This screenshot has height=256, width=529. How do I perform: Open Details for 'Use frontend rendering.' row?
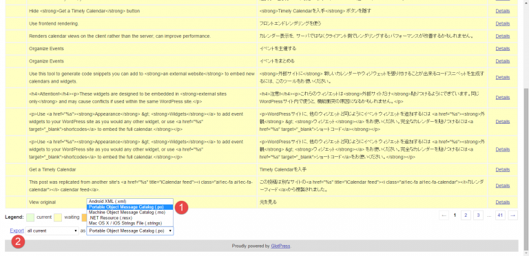tap(502, 23)
